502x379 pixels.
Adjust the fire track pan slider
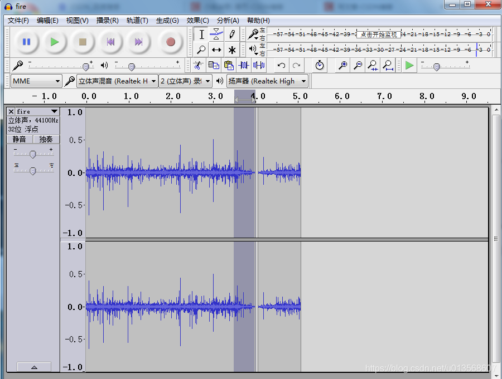tap(33, 170)
